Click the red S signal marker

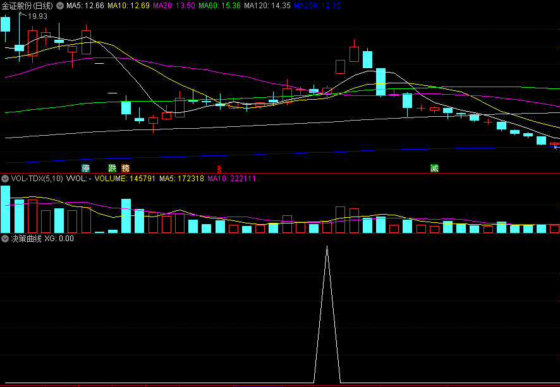point(219,169)
